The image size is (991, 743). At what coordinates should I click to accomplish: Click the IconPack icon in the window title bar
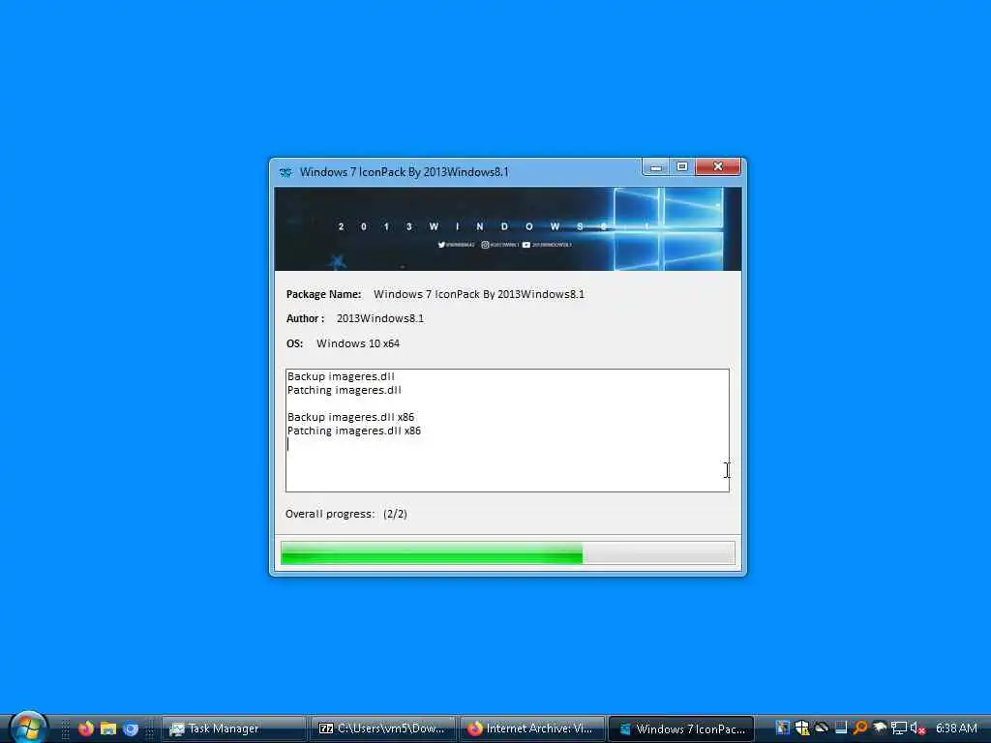click(285, 172)
